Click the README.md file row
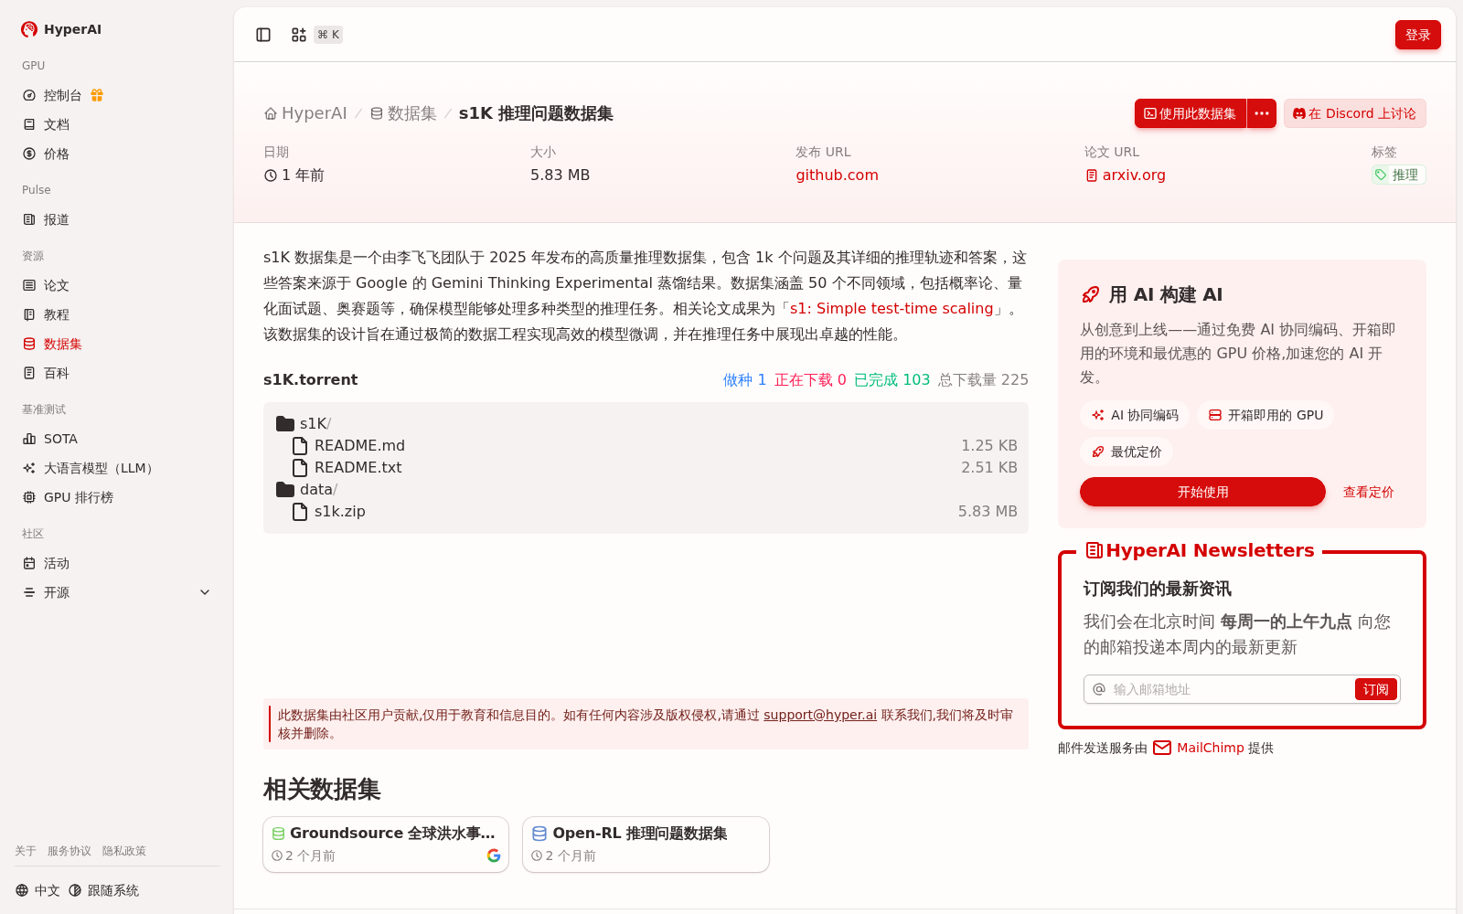Viewport: 1463px width, 914px height. pyautogui.click(x=646, y=445)
